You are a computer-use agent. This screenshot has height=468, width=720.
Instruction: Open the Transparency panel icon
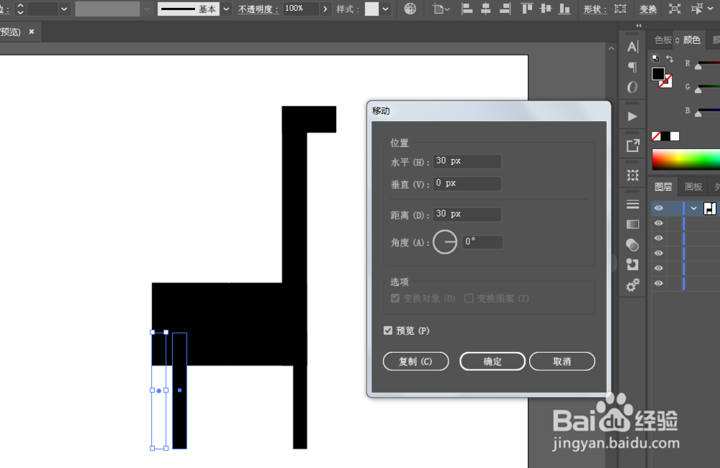pyautogui.click(x=633, y=245)
